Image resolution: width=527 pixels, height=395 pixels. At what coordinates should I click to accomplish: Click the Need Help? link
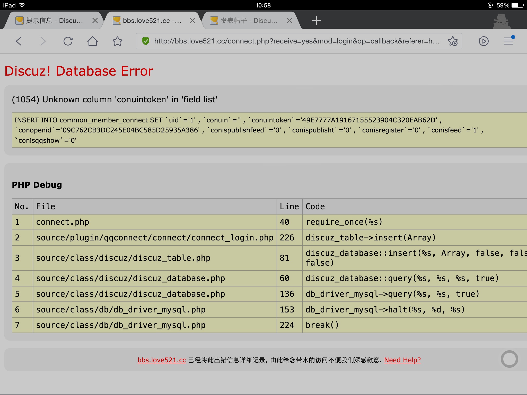(x=402, y=360)
